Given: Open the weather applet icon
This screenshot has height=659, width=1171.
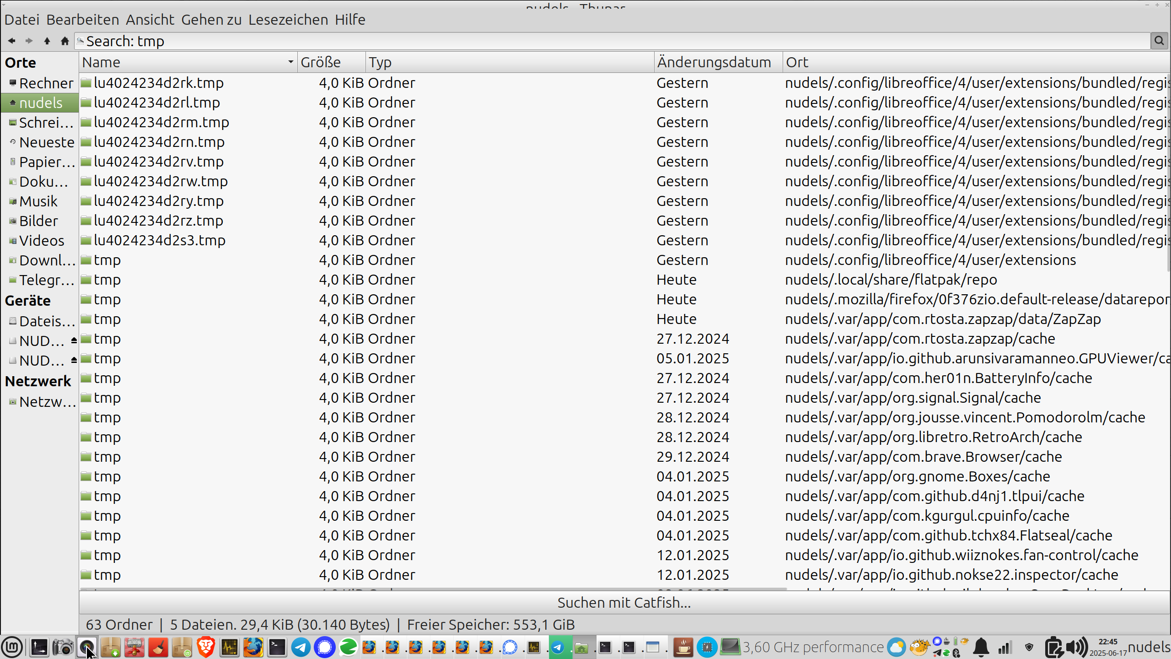Looking at the screenshot, I should point(896,647).
